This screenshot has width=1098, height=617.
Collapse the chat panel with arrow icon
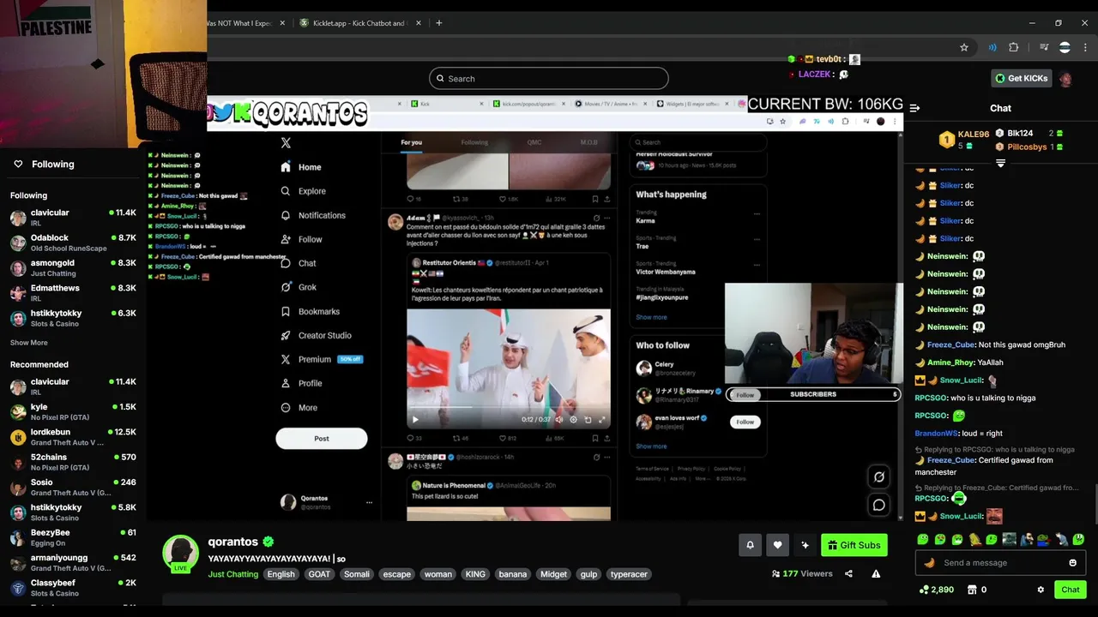(914, 108)
